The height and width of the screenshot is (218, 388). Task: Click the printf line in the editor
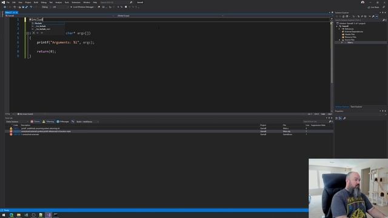(65, 42)
